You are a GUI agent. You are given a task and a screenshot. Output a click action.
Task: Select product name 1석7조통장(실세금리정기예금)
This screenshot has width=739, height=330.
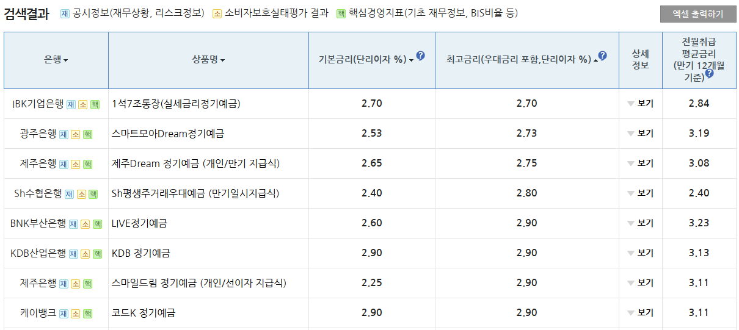click(x=176, y=104)
